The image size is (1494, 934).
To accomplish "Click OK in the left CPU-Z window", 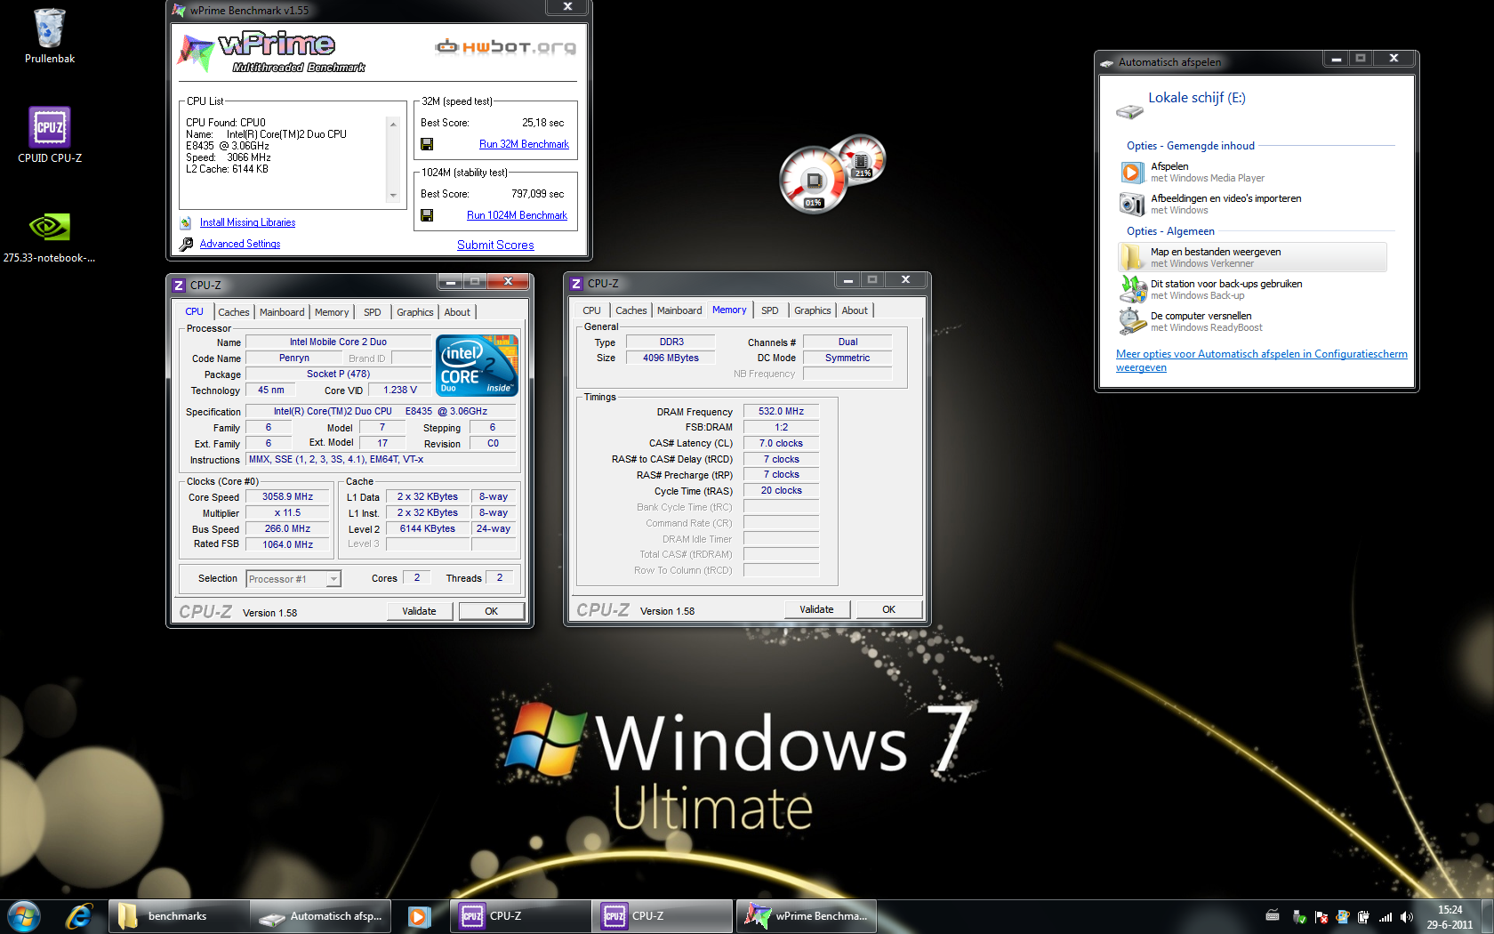I will pyautogui.click(x=491, y=611).
